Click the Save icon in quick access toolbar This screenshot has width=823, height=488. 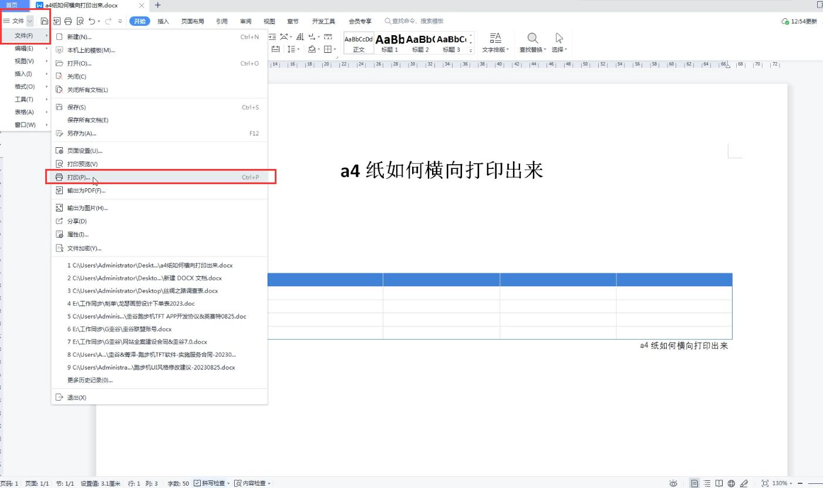[x=45, y=21]
